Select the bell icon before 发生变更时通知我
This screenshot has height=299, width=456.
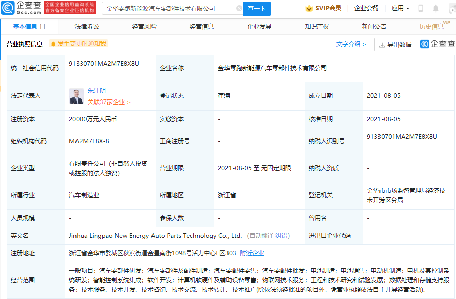[53, 44]
